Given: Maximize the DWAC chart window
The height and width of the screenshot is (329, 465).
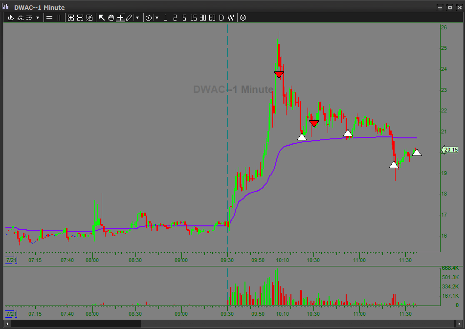Looking at the screenshot, I should click(x=449, y=7).
